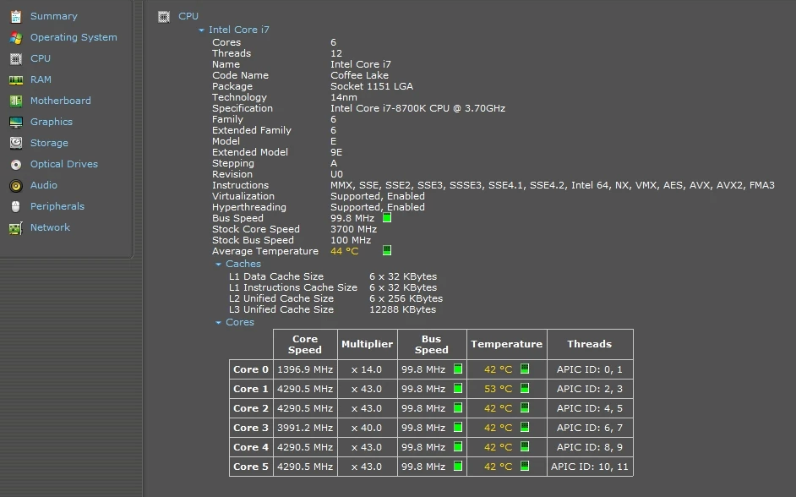Click the Caches heading label
The height and width of the screenshot is (497, 796).
(x=243, y=264)
